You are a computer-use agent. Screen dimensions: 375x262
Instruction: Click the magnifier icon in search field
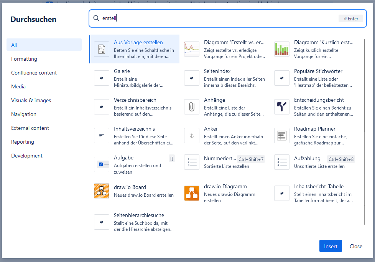(96, 18)
